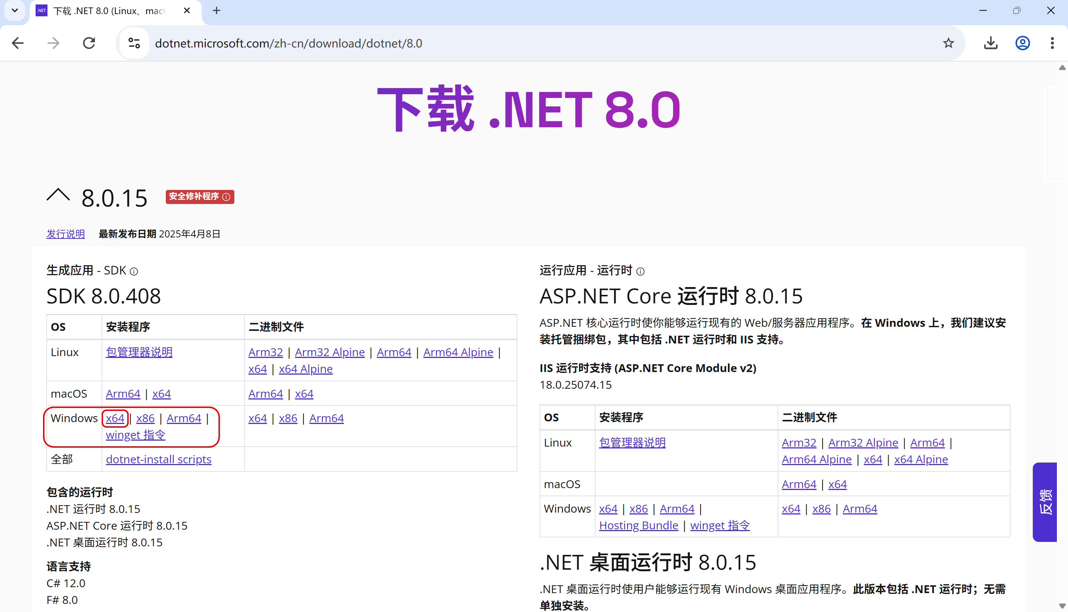Download ASP.NET Core Linux x64 binary
The height and width of the screenshot is (612, 1068).
(873, 460)
